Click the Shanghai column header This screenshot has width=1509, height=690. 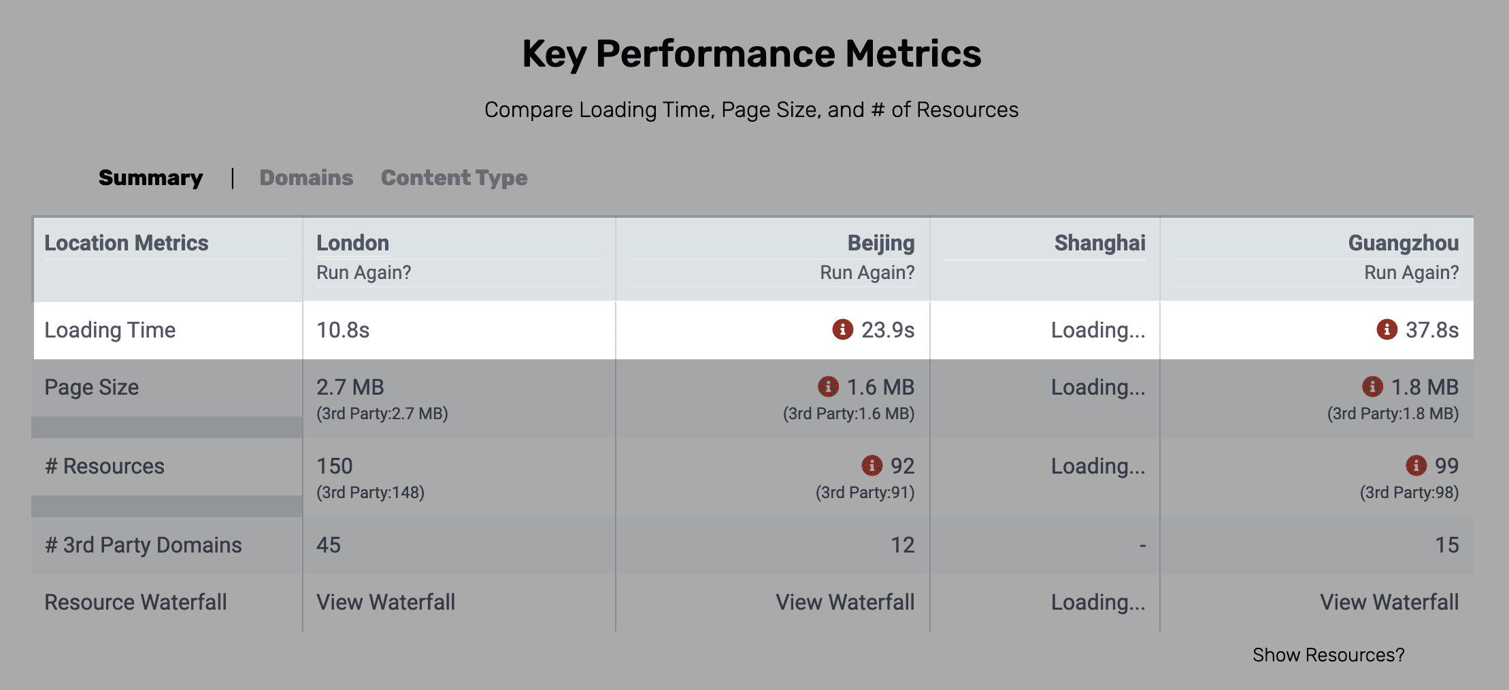(1099, 243)
